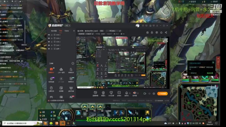Viewport: 226px width, 127px height.
Task: Click the microphone icon (麦克风)
Action: 126,93
